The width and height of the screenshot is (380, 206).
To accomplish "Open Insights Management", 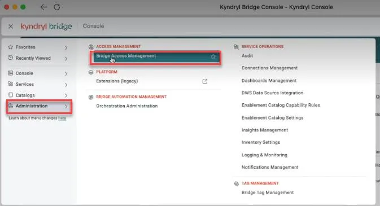I will [265, 130].
